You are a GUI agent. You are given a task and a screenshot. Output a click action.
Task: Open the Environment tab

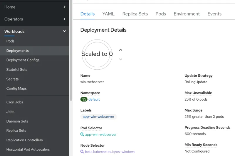click(x=187, y=14)
